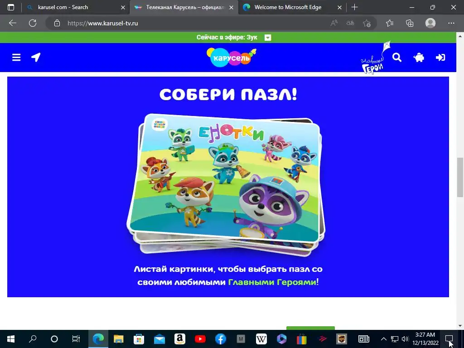464x348 pixels.
Task: Click the Сейчас в эфире: Зук text
Action: pyautogui.click(x=227, y=37)
